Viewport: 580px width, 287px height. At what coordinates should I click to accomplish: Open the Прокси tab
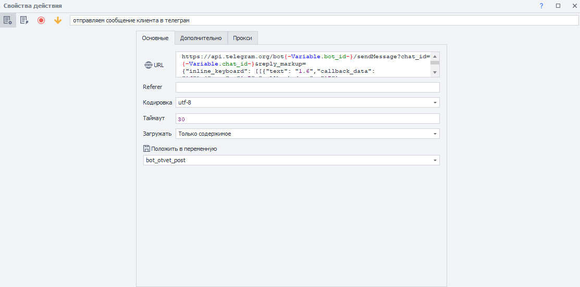click(x=242, y=38)
